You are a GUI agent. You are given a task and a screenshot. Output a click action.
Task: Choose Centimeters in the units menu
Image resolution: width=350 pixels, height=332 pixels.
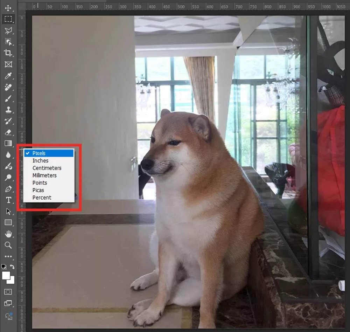point(47,168)
